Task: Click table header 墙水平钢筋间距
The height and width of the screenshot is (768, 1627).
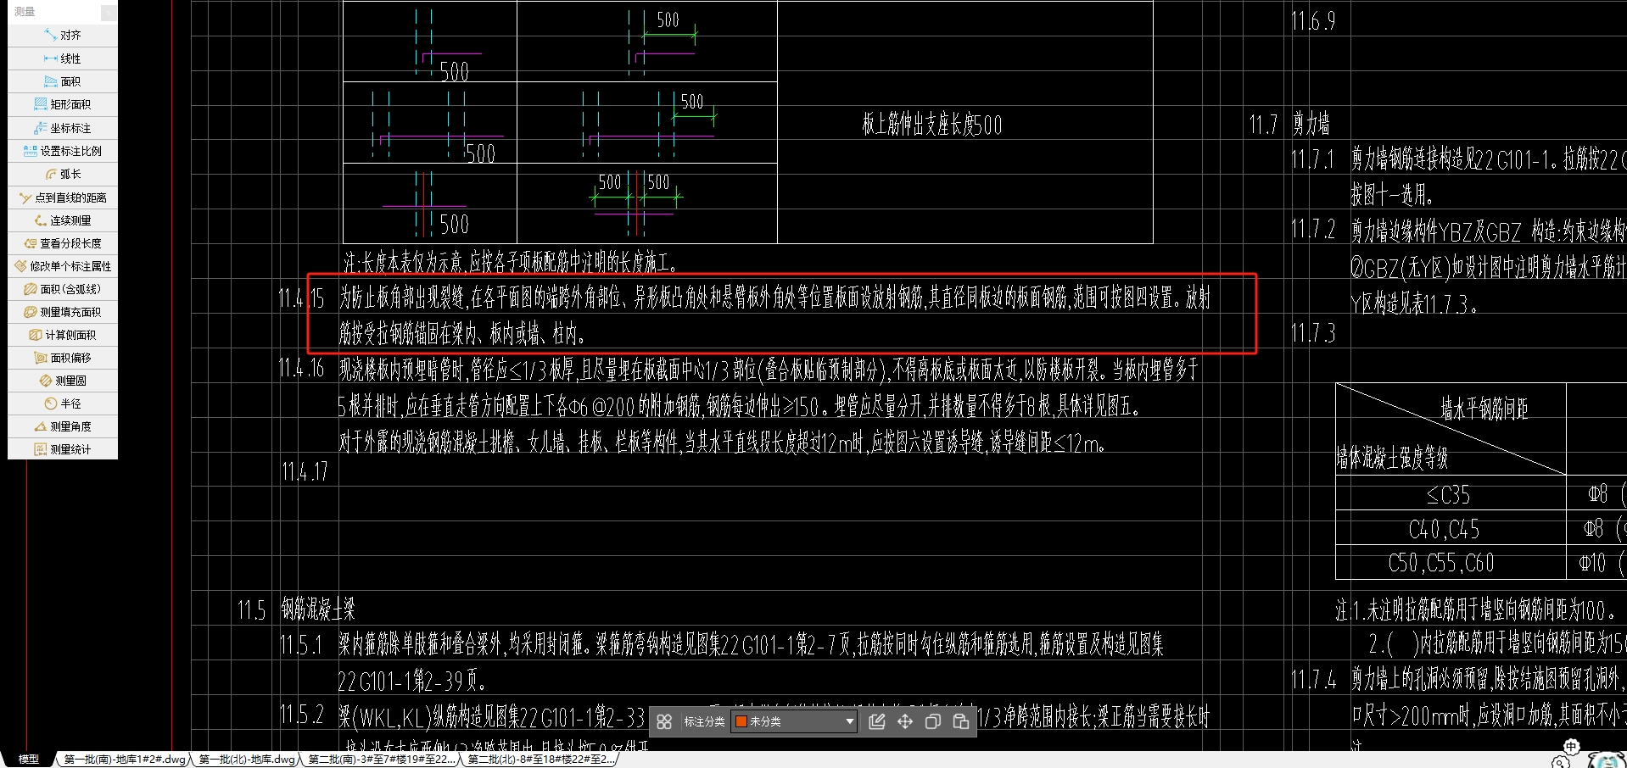Action: click(1484, 409)
